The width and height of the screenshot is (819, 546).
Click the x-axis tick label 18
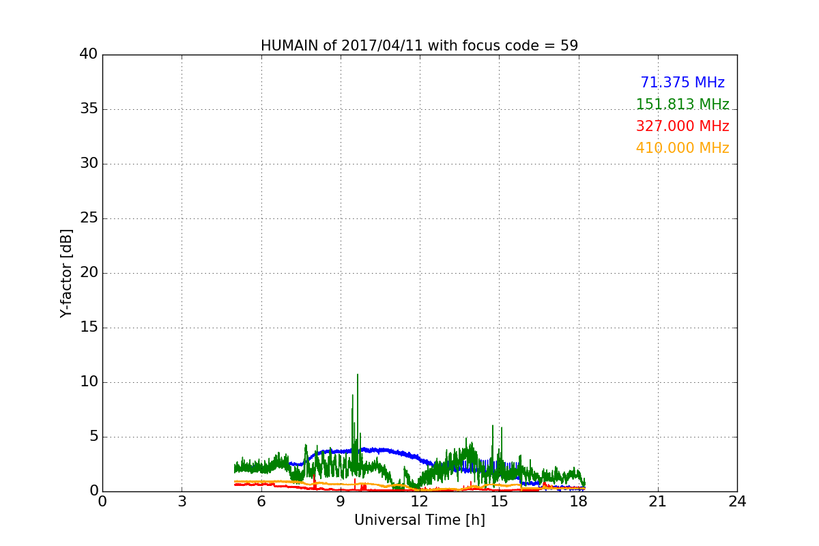(579, 502)
